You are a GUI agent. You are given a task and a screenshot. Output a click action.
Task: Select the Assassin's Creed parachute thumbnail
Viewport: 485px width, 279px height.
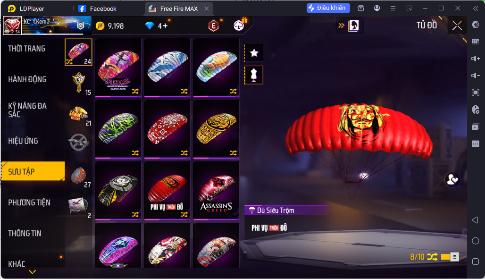[216, 191]
